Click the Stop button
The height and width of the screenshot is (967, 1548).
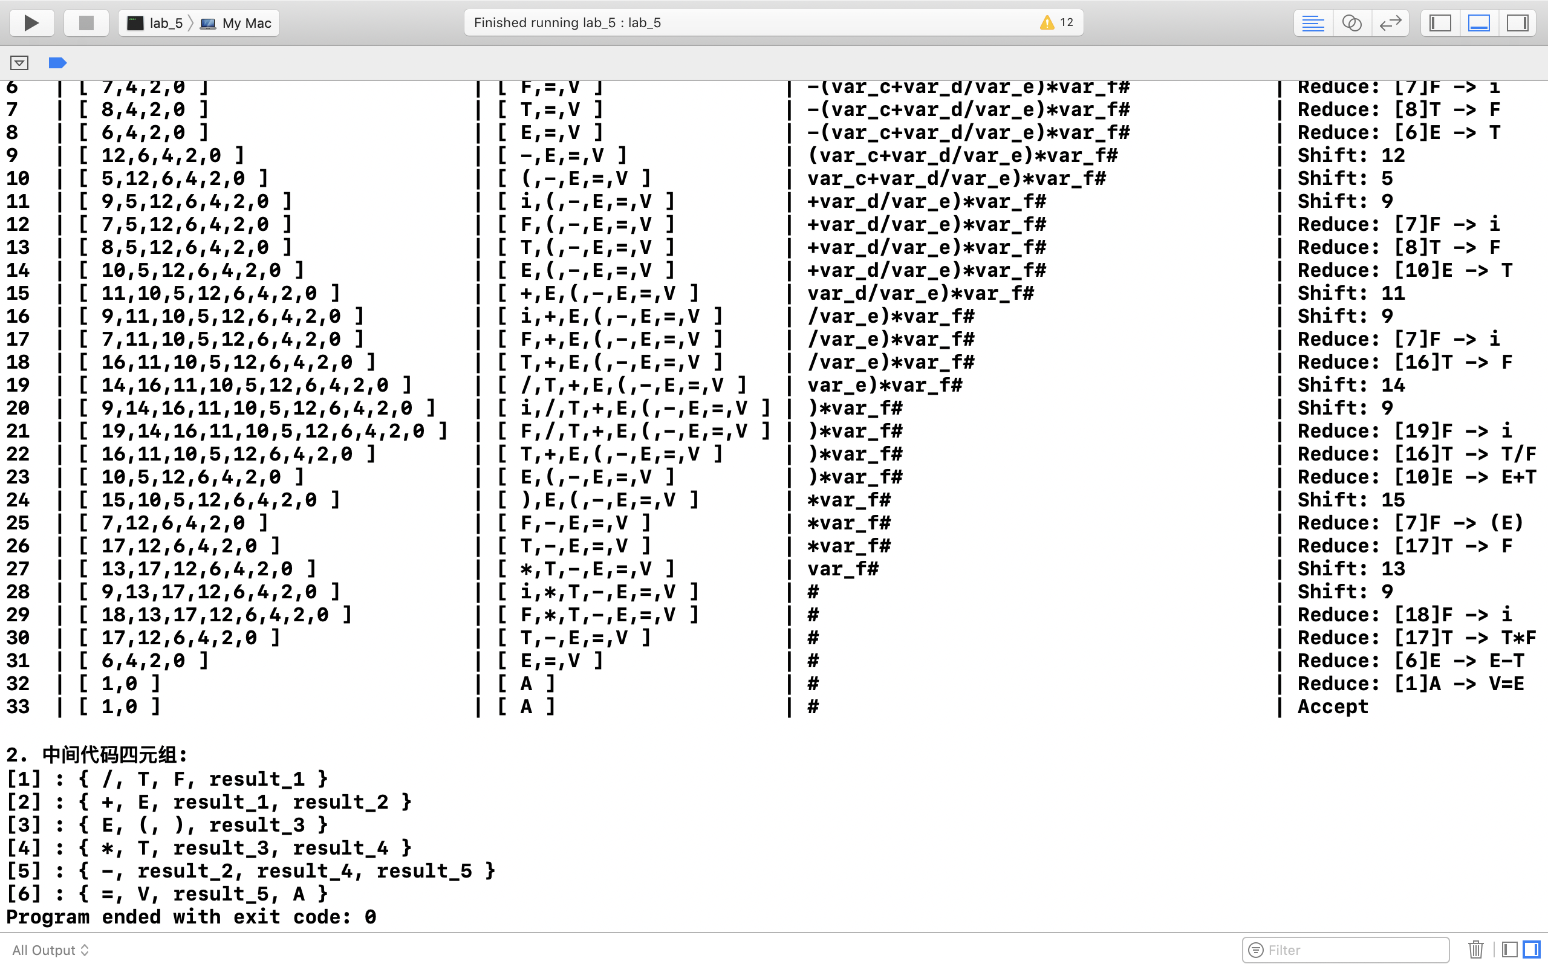click(x=86, y=23)
